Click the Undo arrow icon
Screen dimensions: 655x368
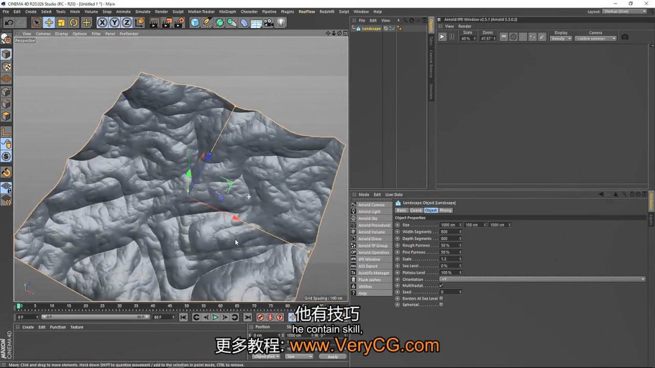(x=9, y=22)
